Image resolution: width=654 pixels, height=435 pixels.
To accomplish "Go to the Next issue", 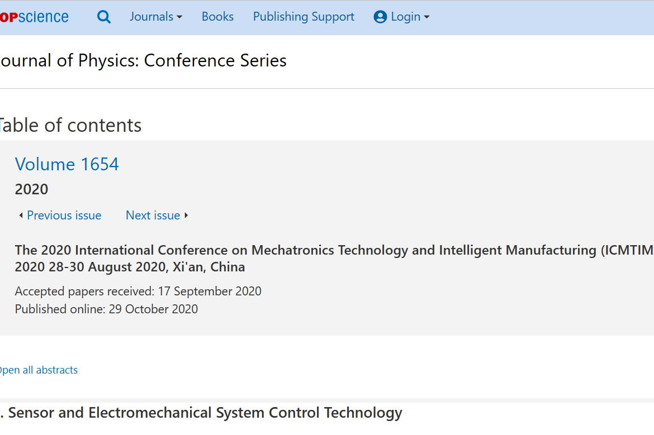I will point(153,216).
